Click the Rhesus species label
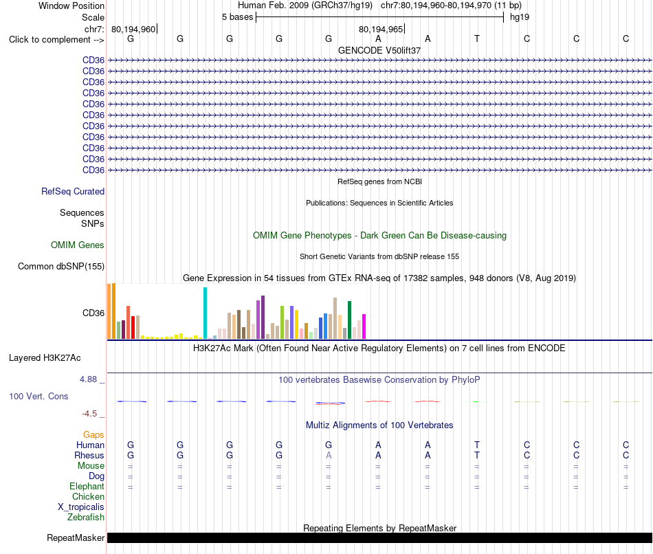Image resolution: width=653 pixels, height=554 pixels. coord(89,455)
